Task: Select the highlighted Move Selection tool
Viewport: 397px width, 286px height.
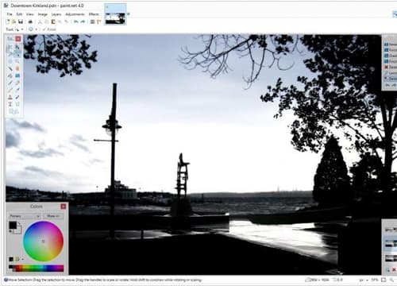Action: click(x=17, y=54)
